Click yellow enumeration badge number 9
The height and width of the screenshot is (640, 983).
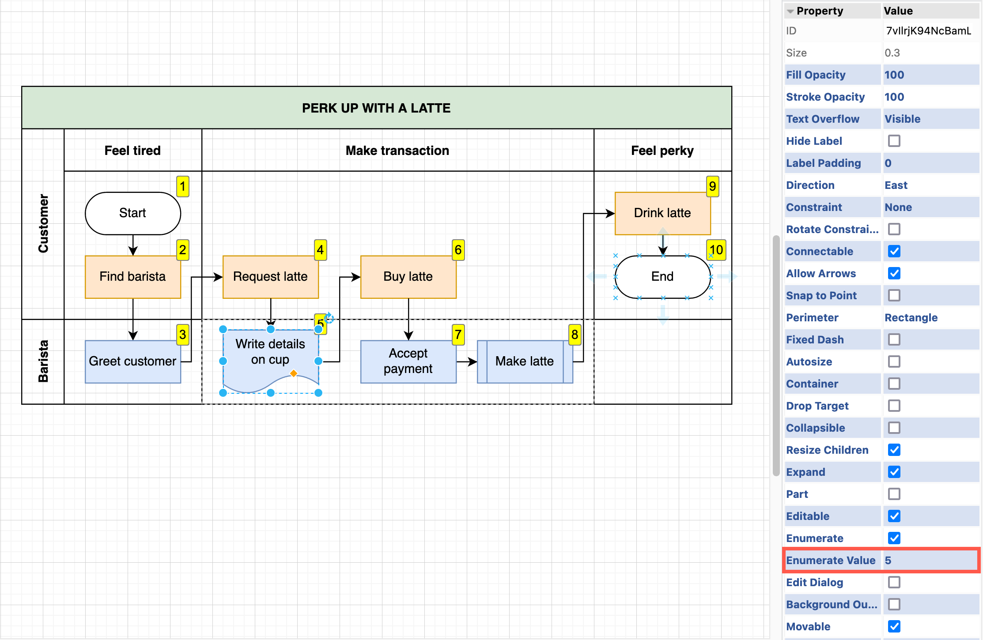point(712,186)
